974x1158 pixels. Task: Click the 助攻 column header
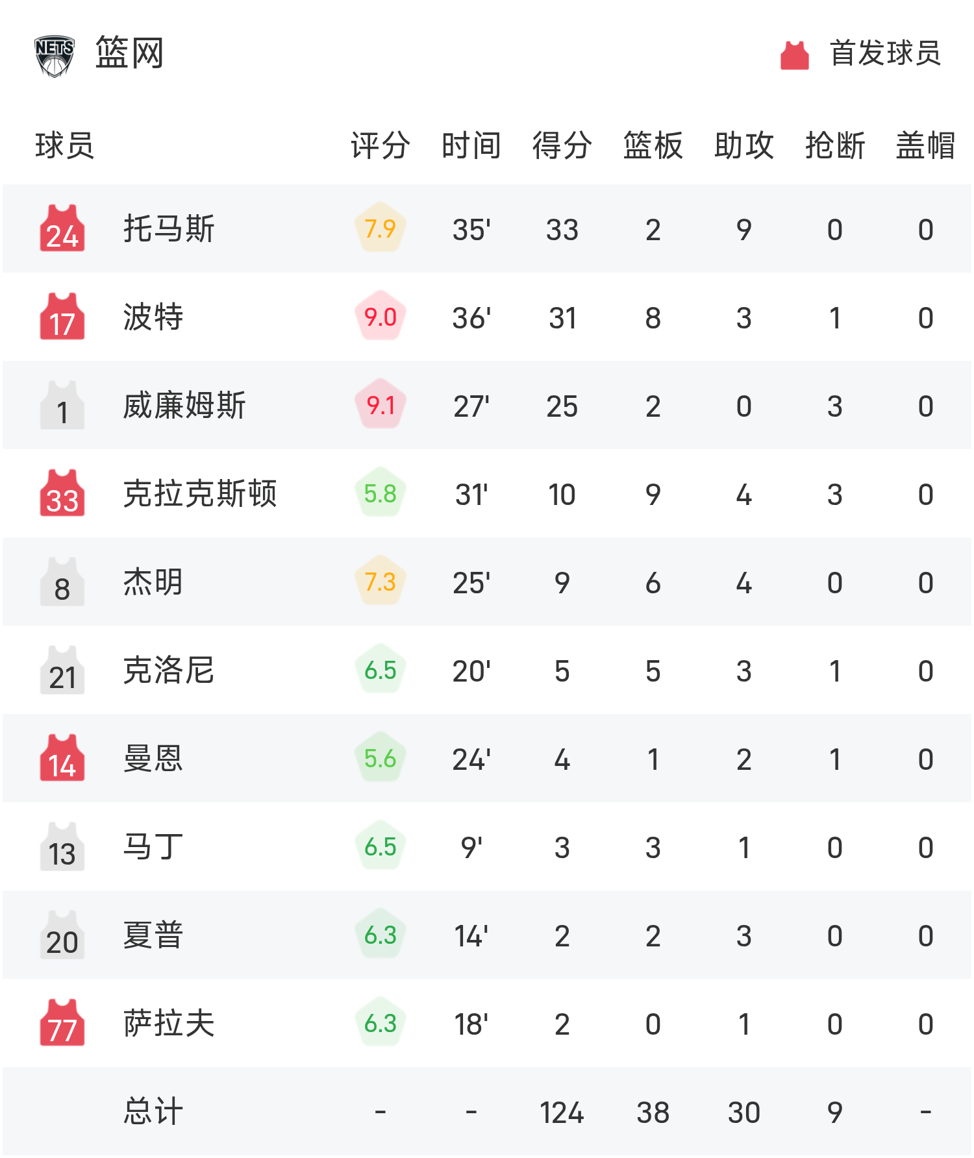[x=743, y=145]
